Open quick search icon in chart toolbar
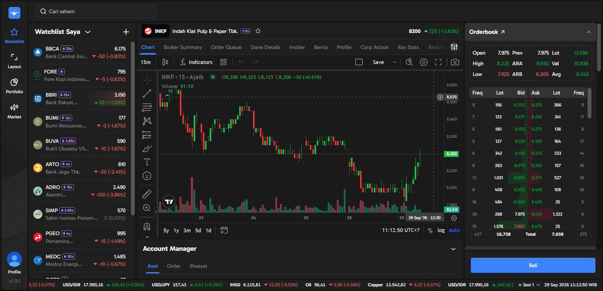603x291 pixels. (409, 62)
